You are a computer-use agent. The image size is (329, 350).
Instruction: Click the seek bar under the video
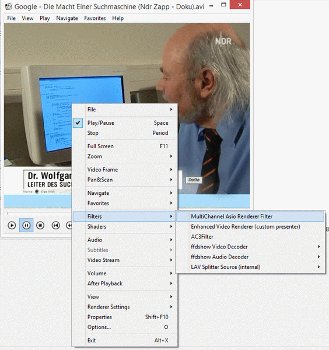(40, 213)
